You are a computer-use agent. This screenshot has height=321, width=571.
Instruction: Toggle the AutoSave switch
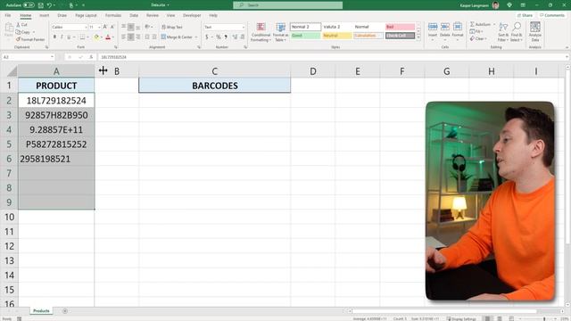(x=29, y=5)
